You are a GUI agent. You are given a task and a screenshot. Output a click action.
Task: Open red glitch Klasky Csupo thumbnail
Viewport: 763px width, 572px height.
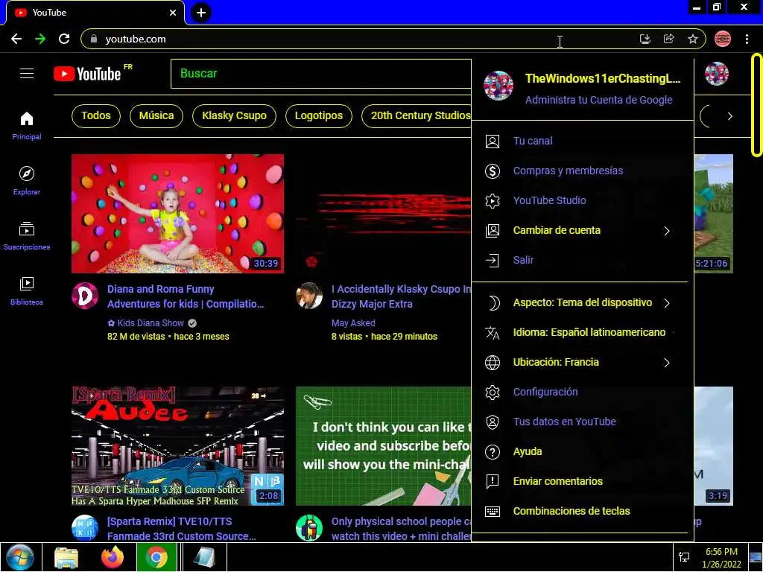pos(384,214)
